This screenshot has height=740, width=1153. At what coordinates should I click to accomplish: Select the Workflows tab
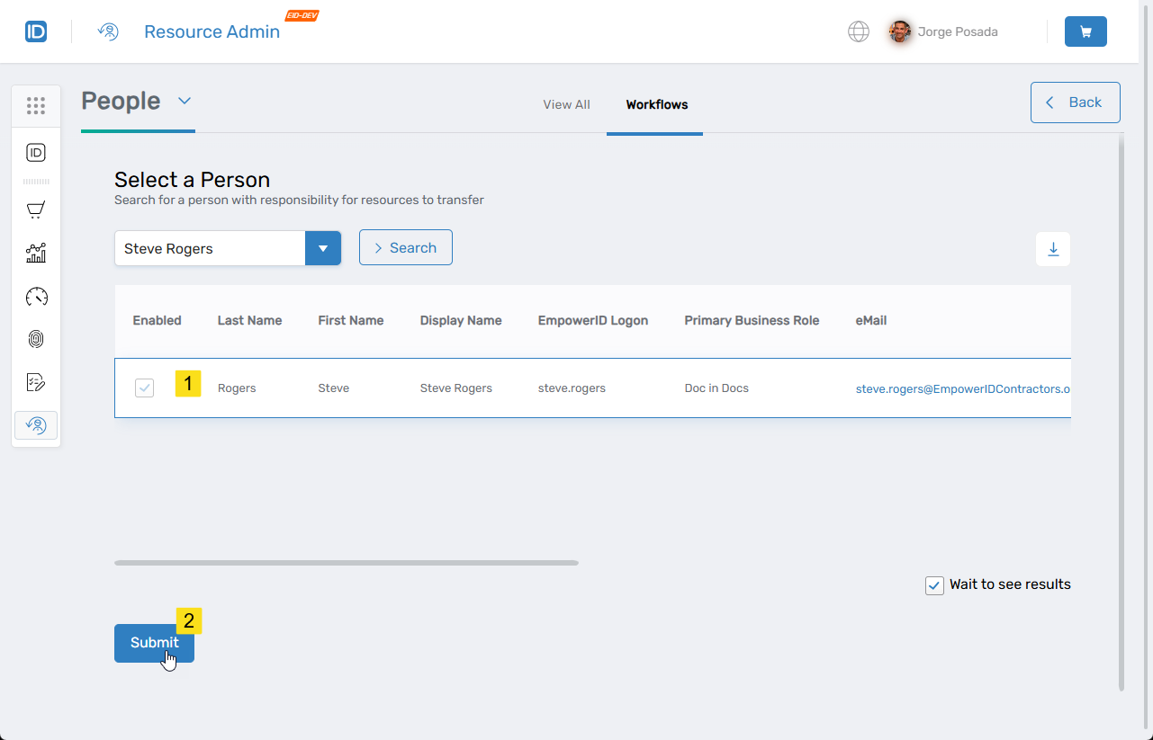pos(656,104)
